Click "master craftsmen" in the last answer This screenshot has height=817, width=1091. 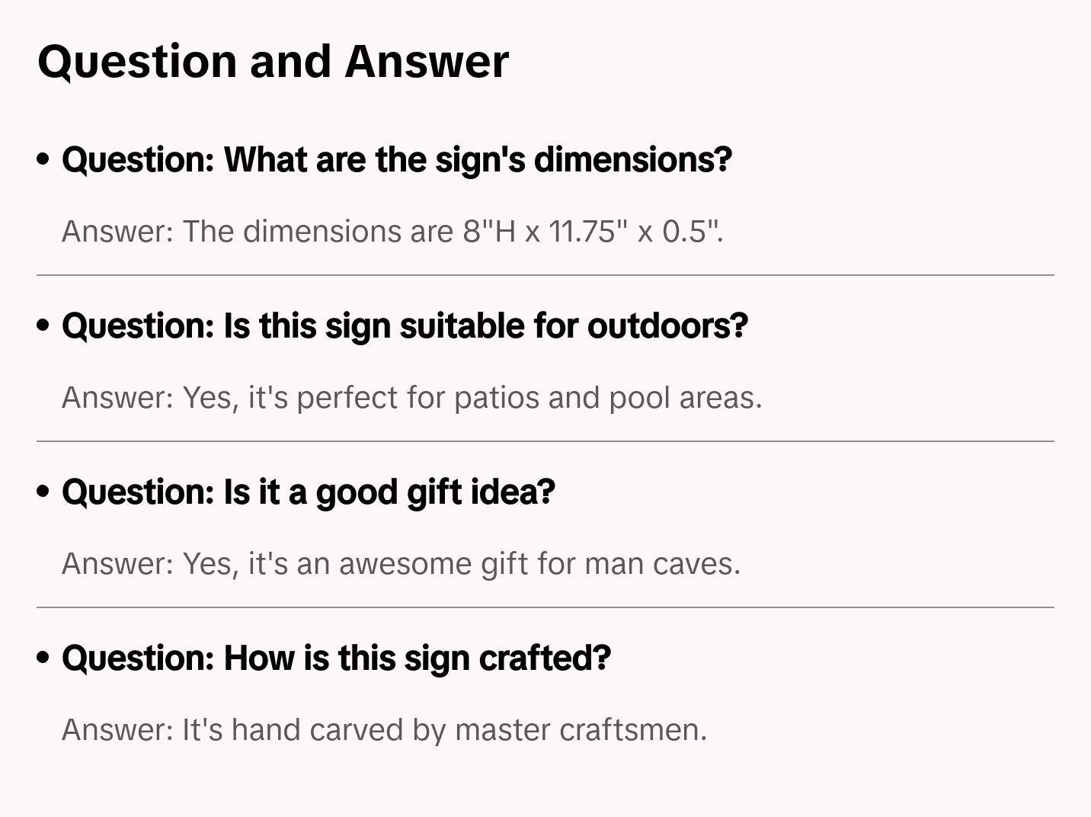(581, 729)
